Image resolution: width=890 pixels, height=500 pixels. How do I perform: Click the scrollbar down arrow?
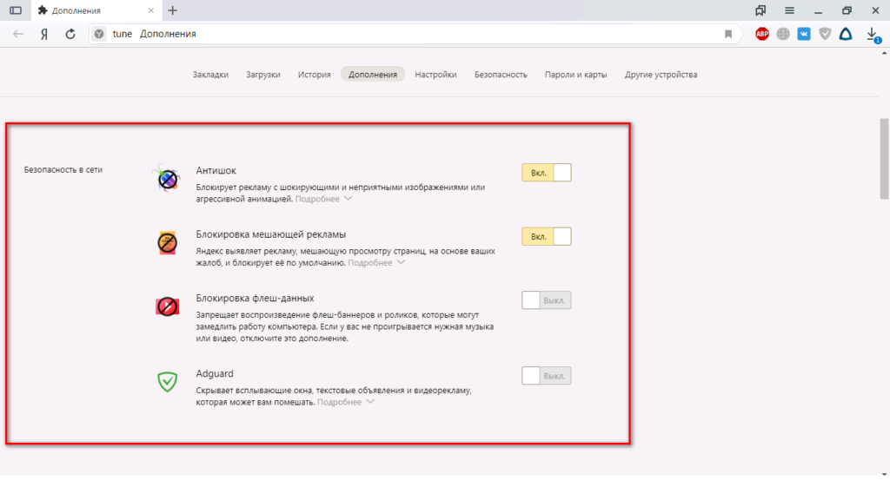(x=884, y=474)
